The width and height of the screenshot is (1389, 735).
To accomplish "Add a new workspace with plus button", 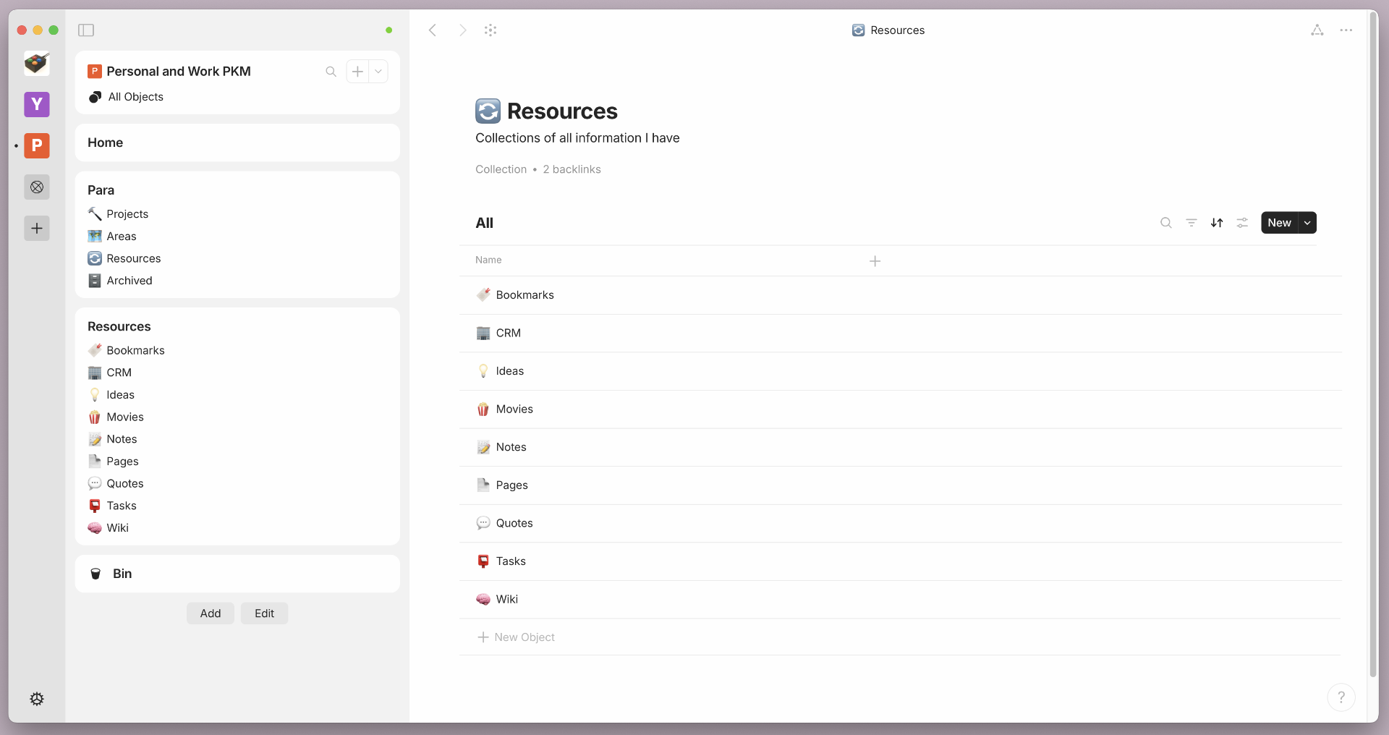I will tap(37, 229).
